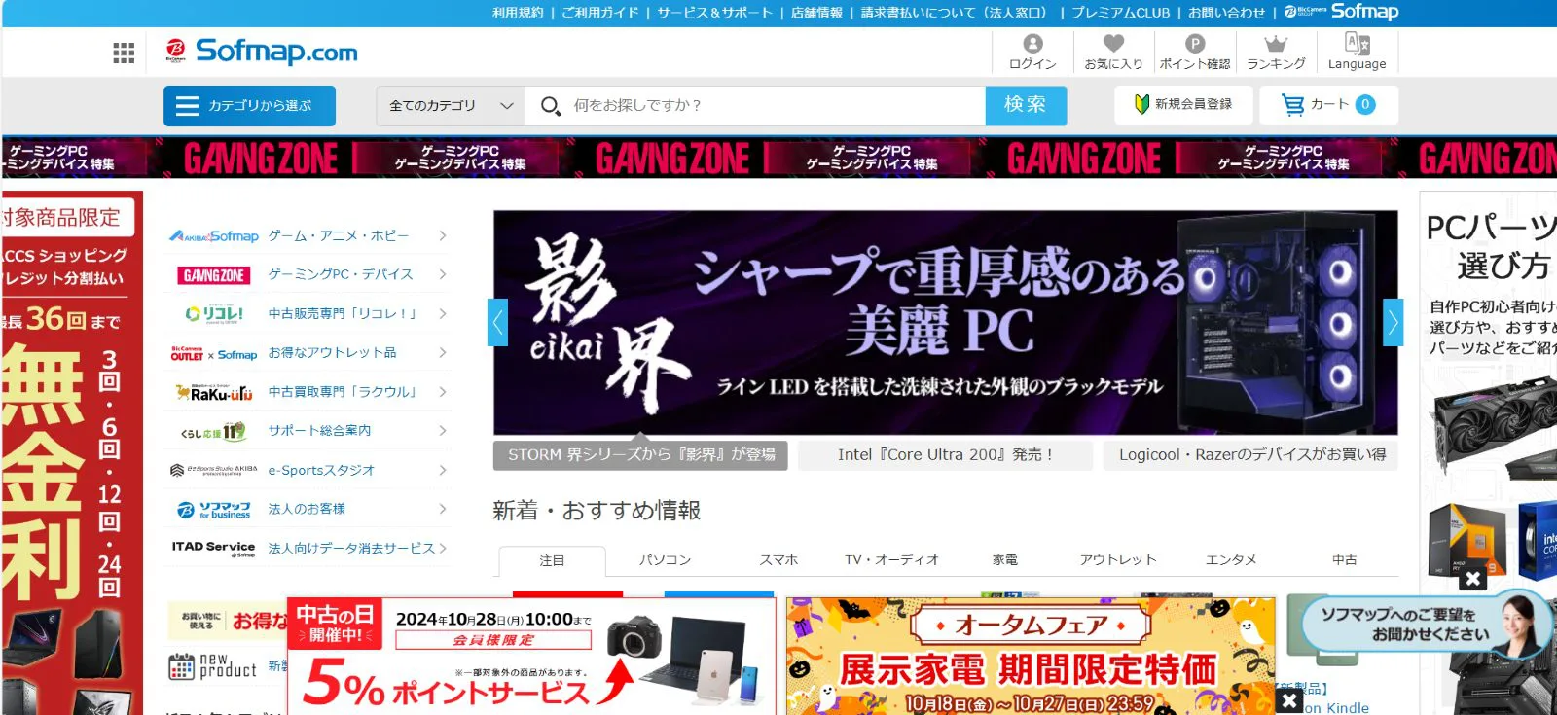Expand ゲーム・アニメ・ホビー category arrow
This screenshot has height=715, width=1557.
coord(443,236)
